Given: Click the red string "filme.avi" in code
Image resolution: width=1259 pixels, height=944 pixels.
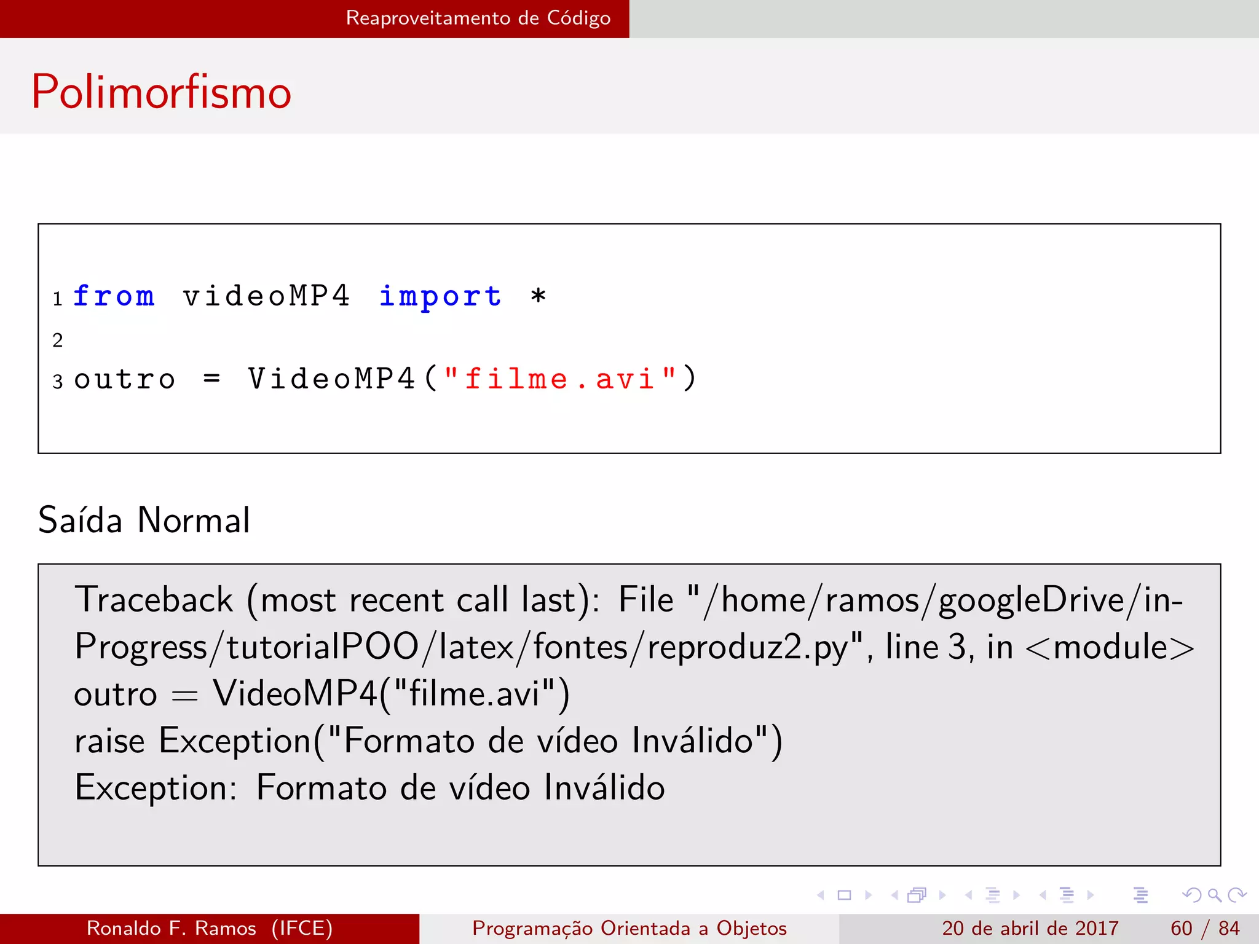Looking at the screenshot, I should pyautogui.click(x=561, y=378).
